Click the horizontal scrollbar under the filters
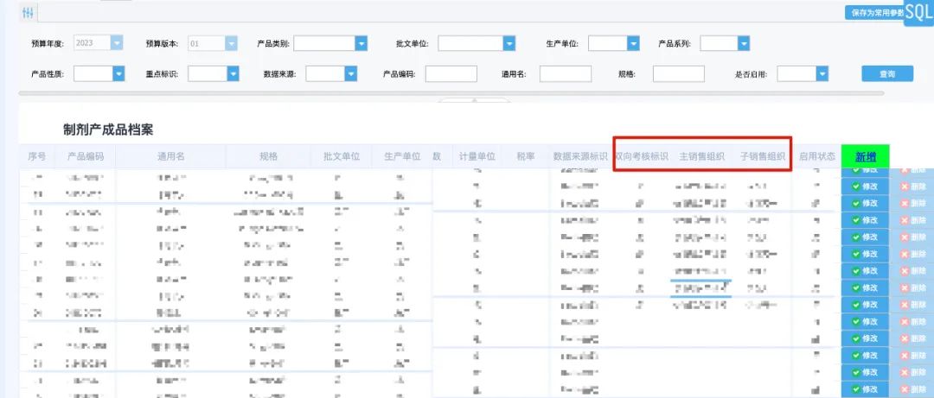Viewport: 934px width, 398px height. click(451, 92)
